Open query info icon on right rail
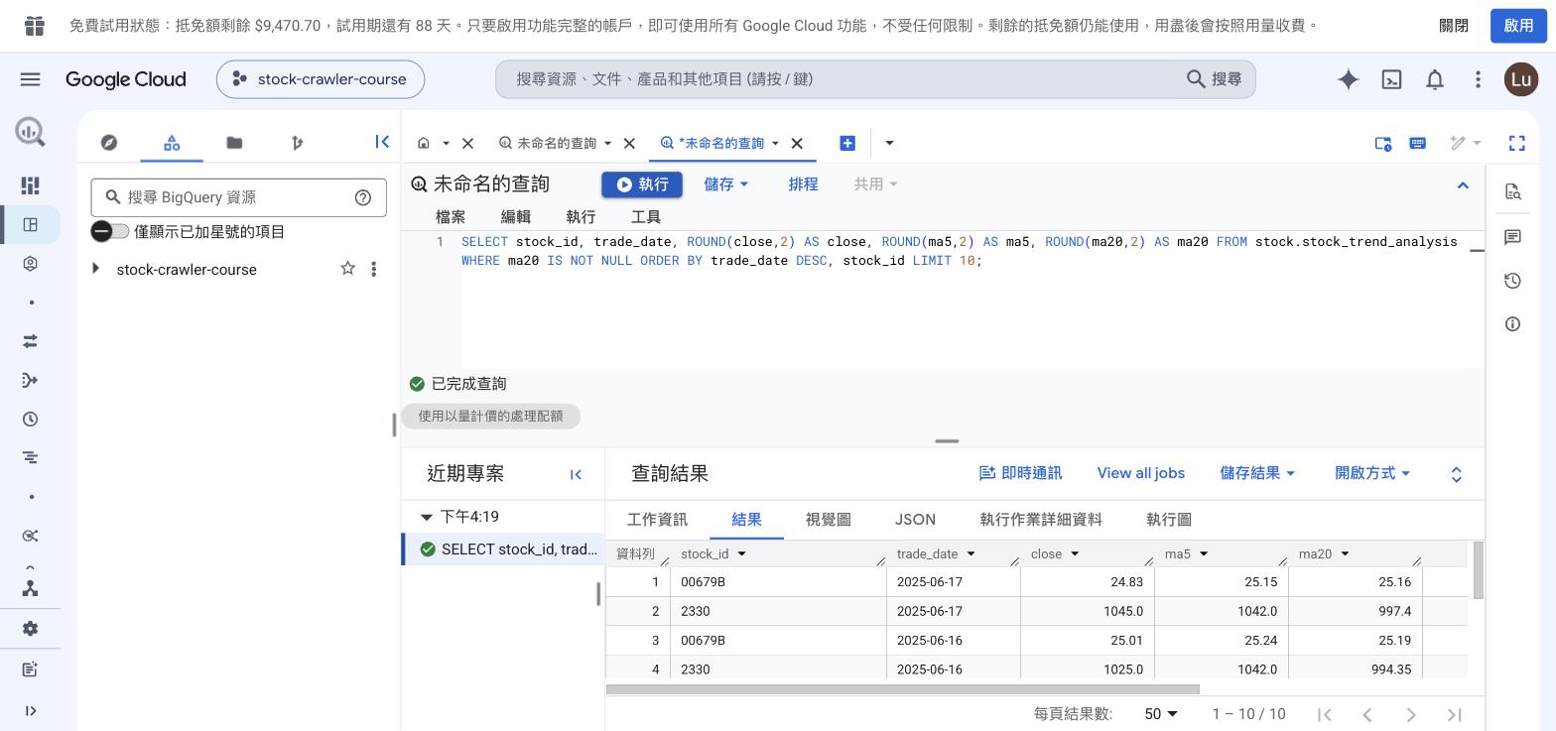 click(x=1512, y=324)
